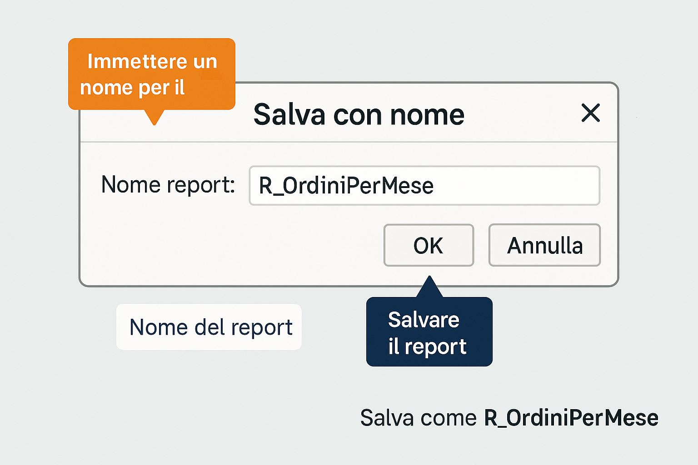Click "Immettere un" line in orange callout
This screenshot has width=698, height=465.
click(152, 62)
